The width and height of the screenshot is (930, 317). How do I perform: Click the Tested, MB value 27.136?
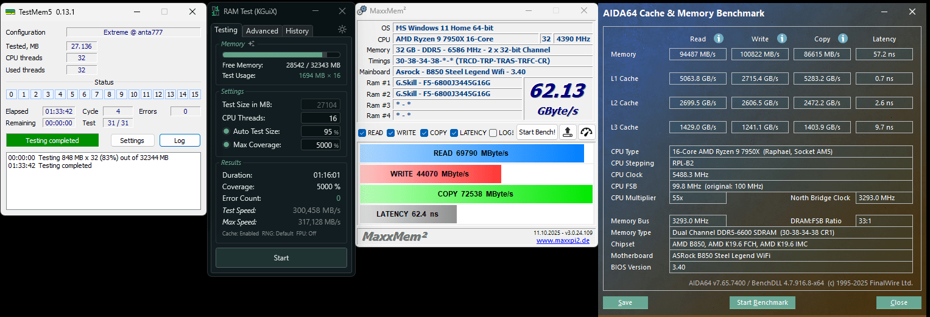82,46
